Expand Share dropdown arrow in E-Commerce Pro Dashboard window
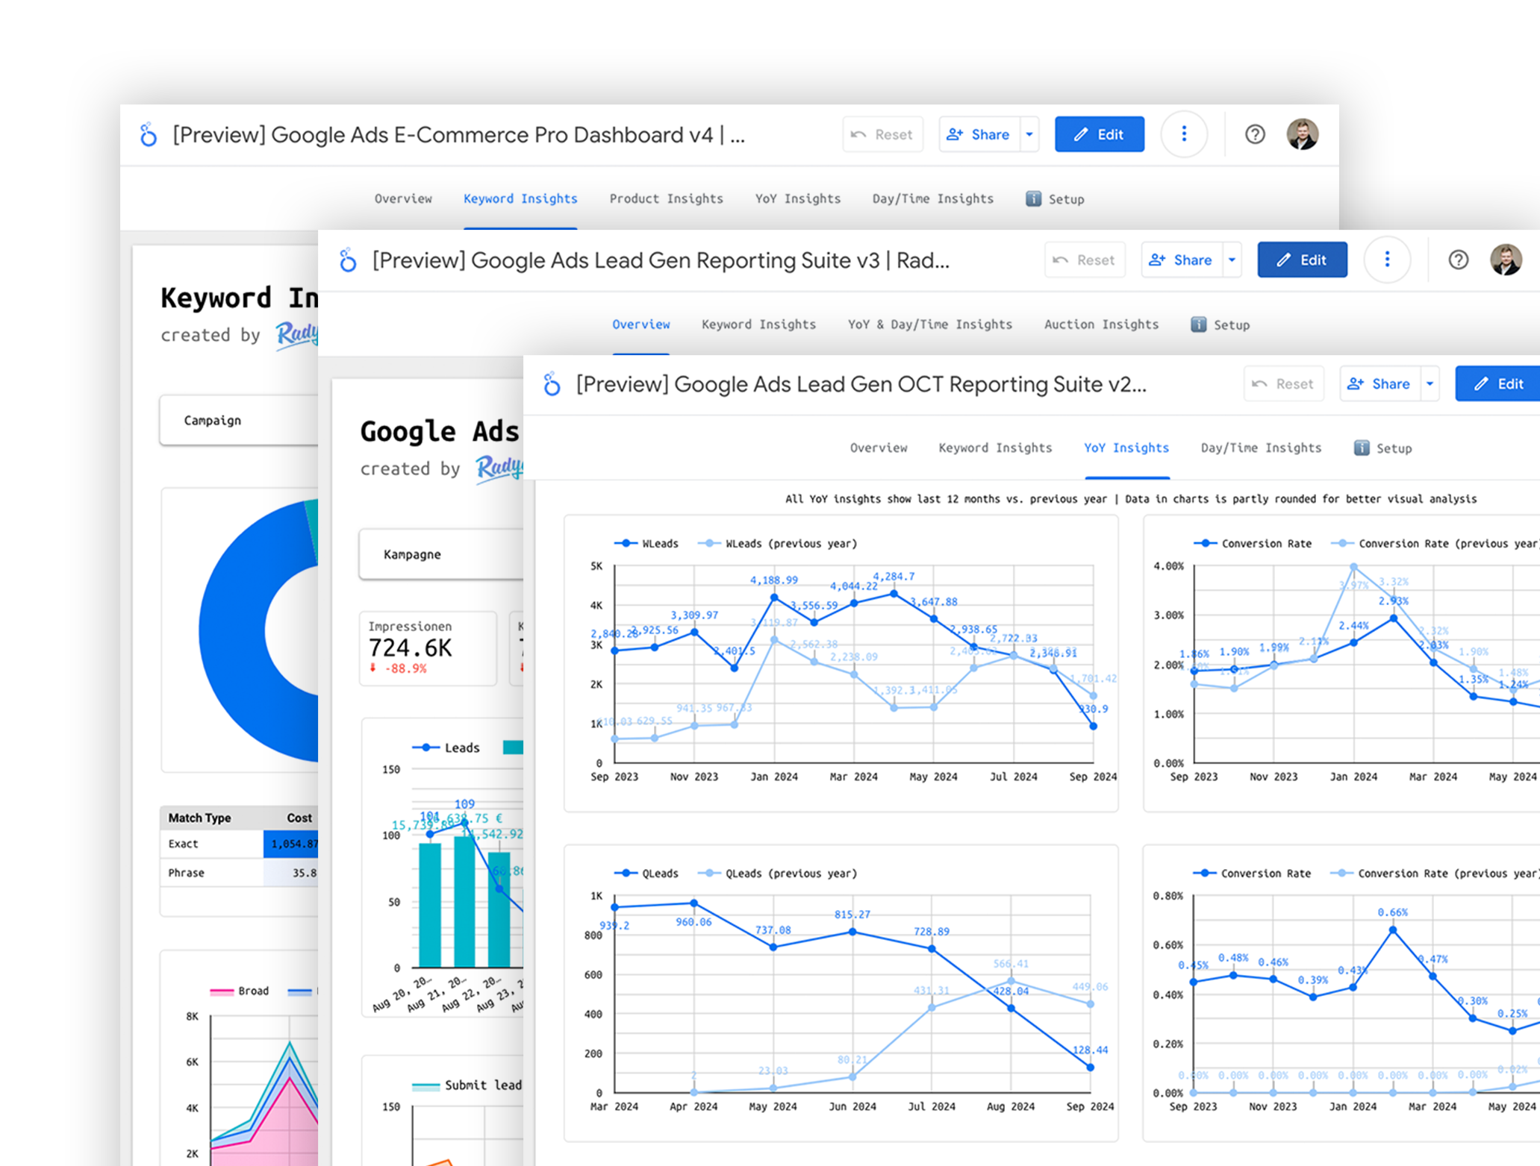 [x=1029, y=134]
